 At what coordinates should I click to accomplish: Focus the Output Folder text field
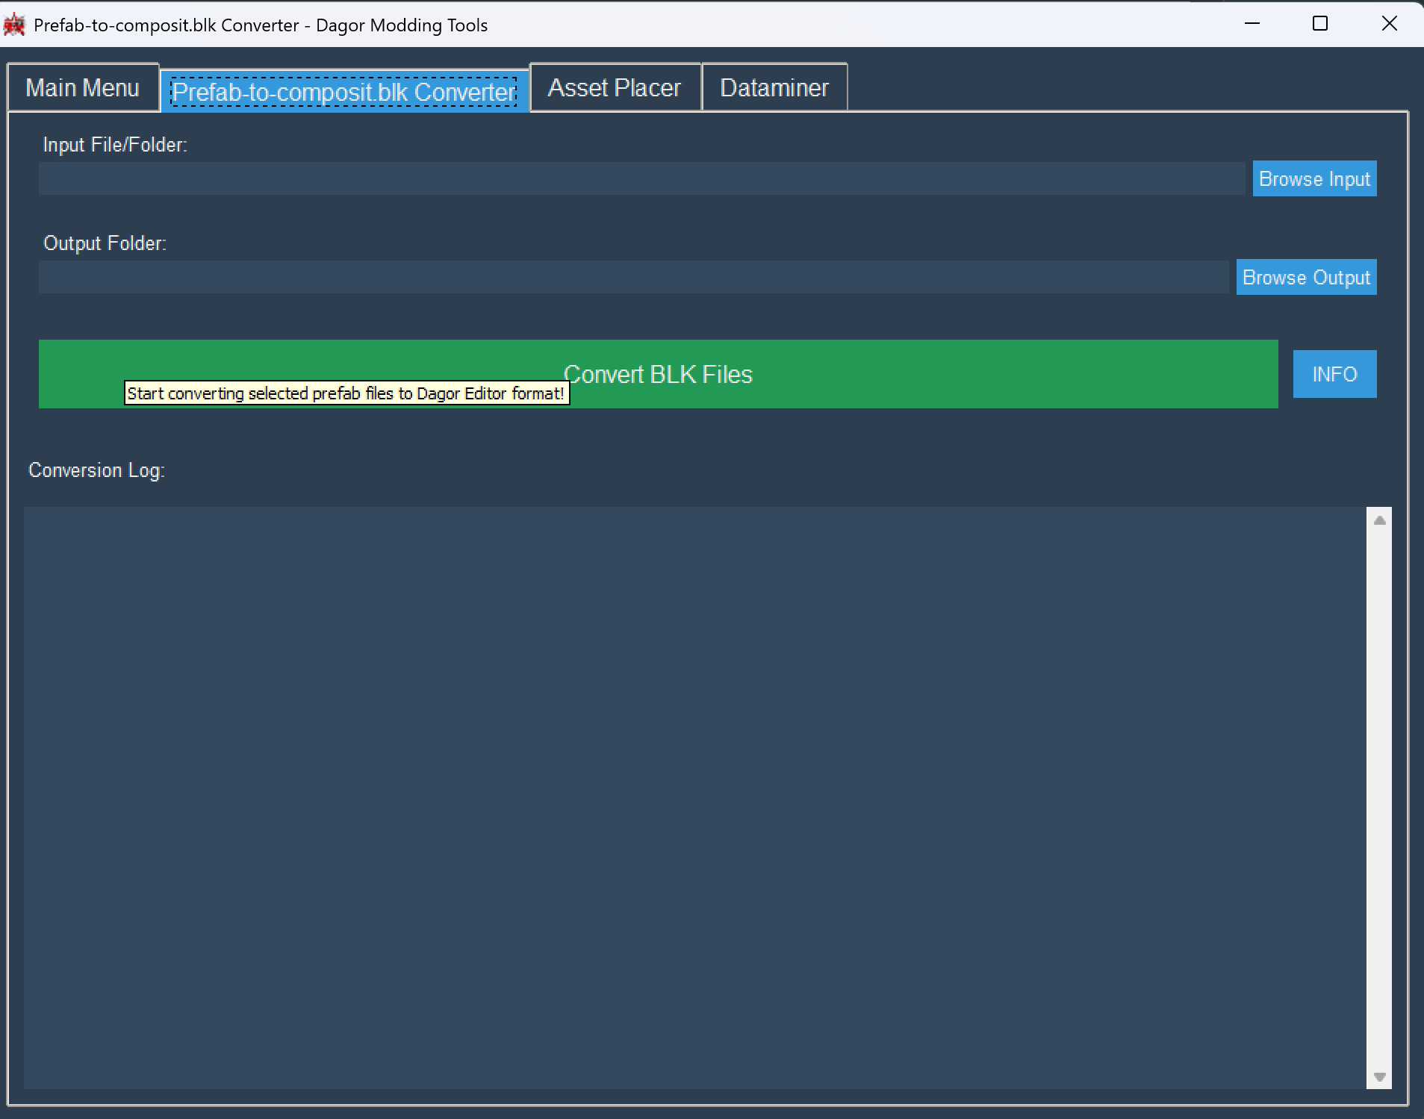click(x=633, y=278)
